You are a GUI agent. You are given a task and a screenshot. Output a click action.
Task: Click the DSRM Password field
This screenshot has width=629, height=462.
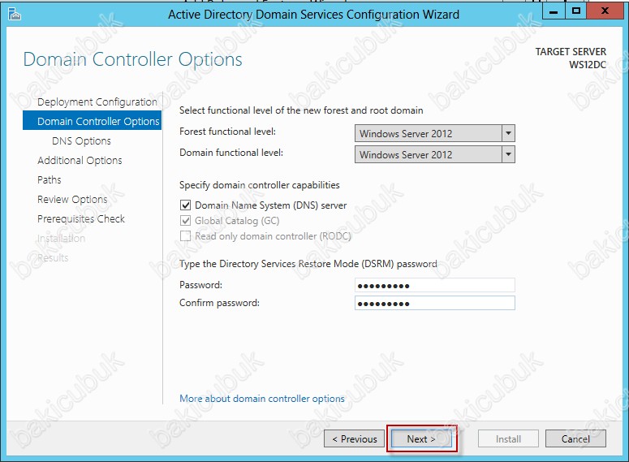tap(434, 285)
